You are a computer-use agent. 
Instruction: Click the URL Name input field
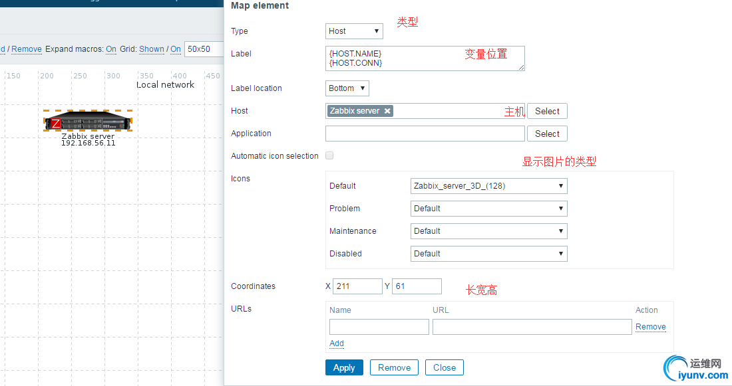[x=379, y=327]
